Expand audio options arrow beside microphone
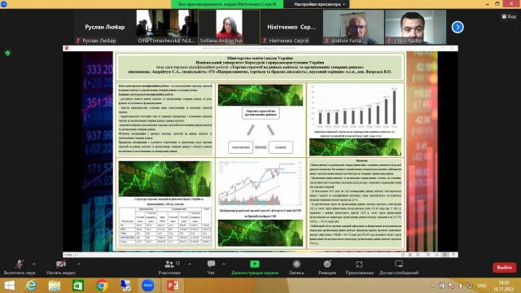Screen dimensions: 521x293 pos(34,264)
